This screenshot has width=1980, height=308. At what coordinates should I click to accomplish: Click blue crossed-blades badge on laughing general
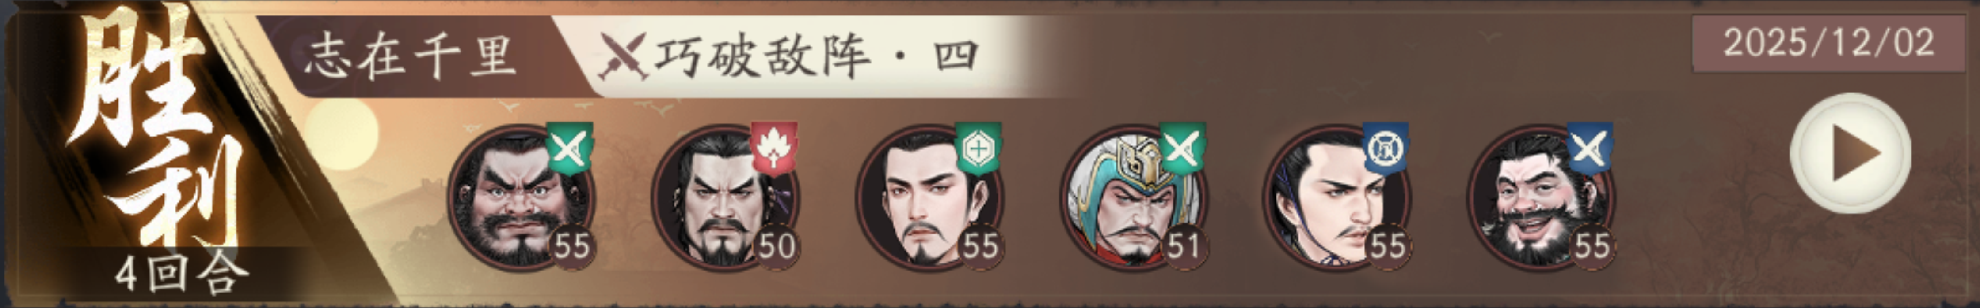[1590, 148]
